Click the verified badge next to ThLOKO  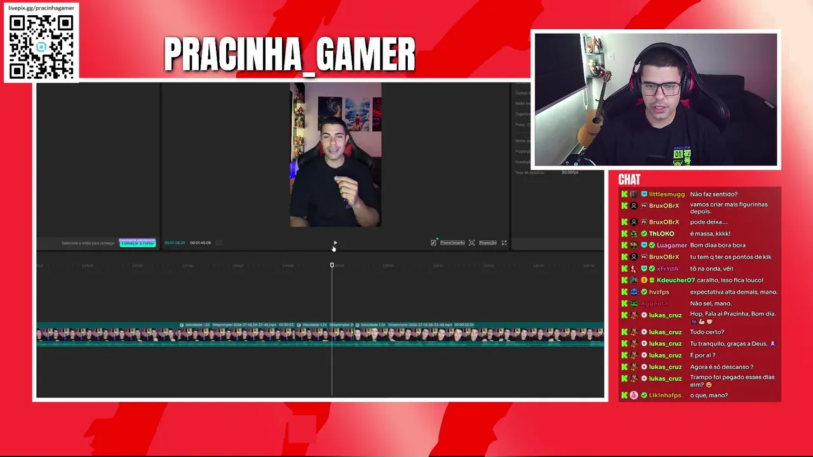coord(644,234)
